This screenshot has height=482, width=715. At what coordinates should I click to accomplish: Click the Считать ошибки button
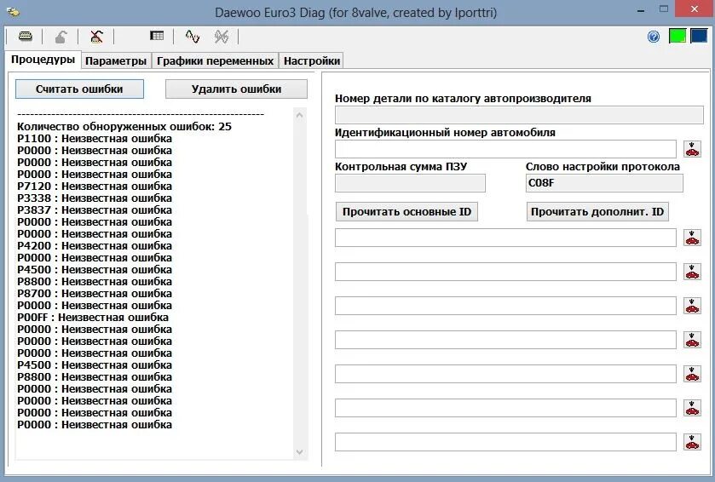(x=79, y=89)
